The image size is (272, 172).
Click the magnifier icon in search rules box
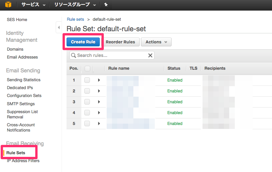tap(73, 56)
